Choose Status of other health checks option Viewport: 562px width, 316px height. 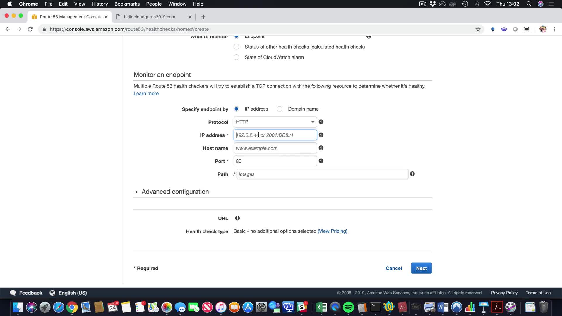pos(237,47)
